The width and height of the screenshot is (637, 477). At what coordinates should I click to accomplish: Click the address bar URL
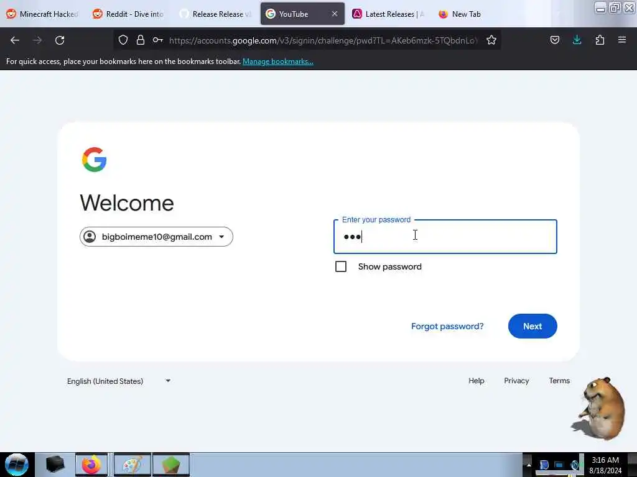point(323,40)
